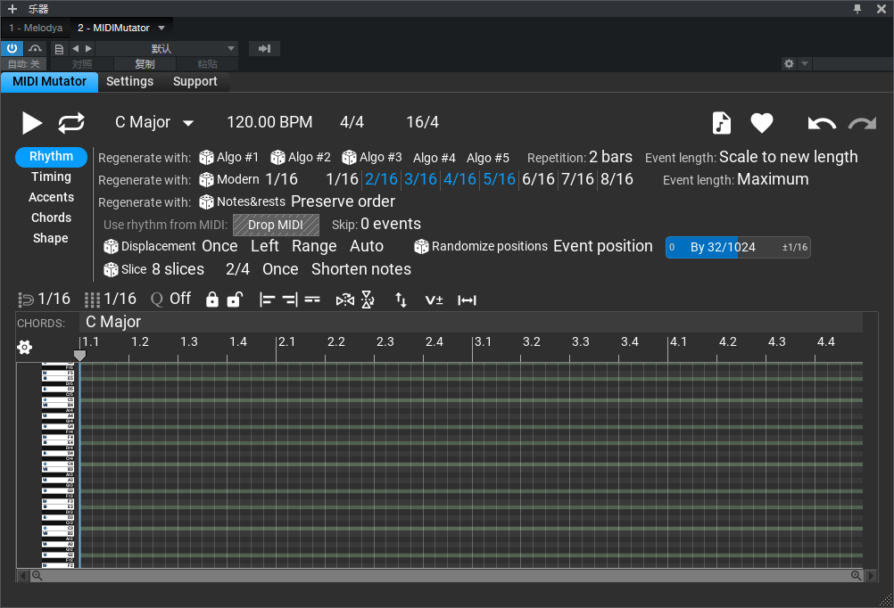Adjust the By 32/1024 position slider
Image resolution: width=894 pixels, height=608 pixels.
coord(738,247)
